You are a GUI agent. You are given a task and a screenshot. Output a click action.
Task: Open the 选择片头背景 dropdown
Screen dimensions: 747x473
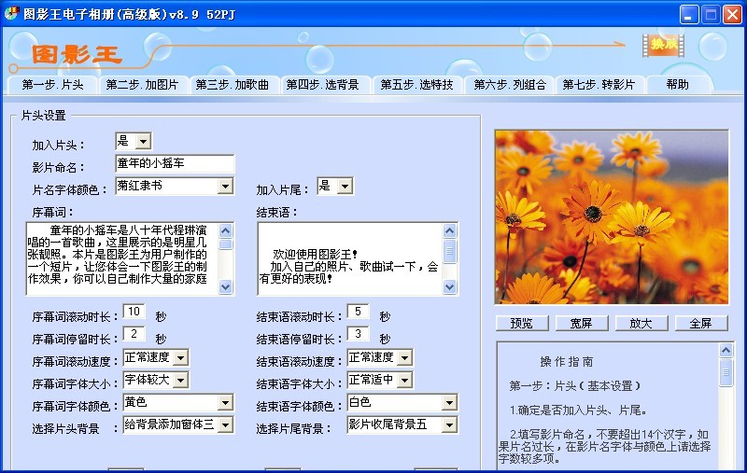click(x=225, y=424)
